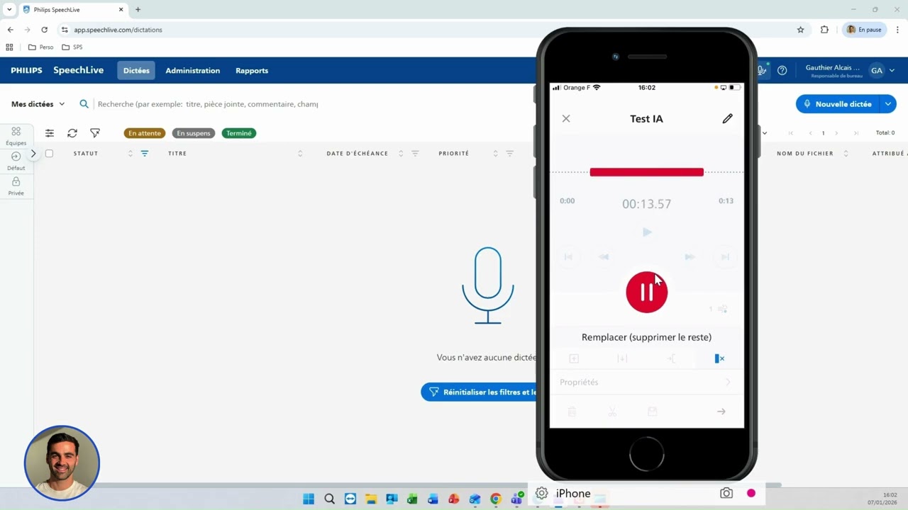
Task: Bookmark this page with the star icon
Action: 801,30
